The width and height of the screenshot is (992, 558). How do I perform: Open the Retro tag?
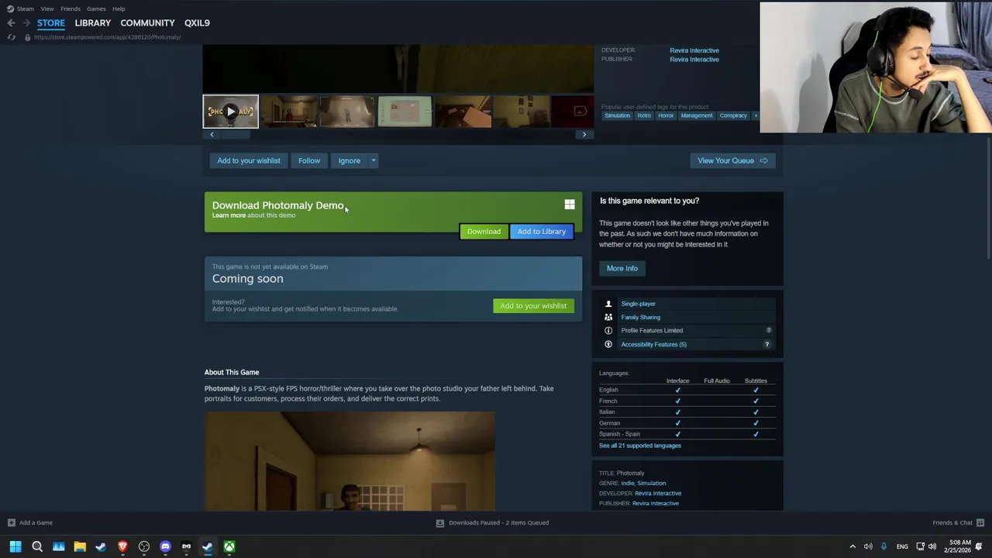(644, 115)
